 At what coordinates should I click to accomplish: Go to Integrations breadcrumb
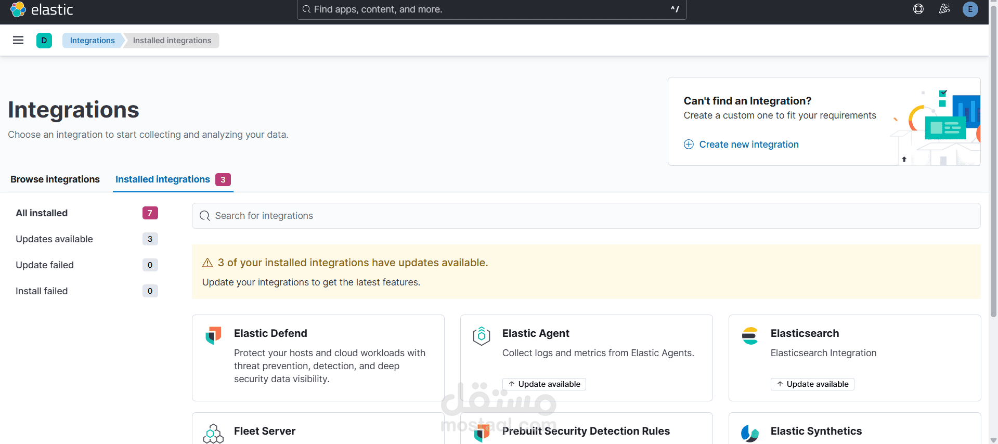click(x=92, y=40)
